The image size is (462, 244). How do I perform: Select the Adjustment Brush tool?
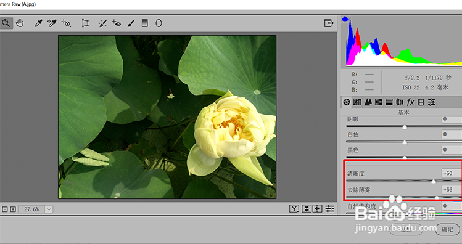point(131,23)
